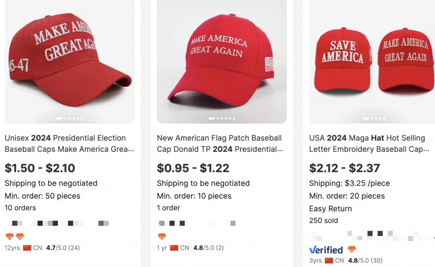Click the $0.95 - $1.22 price
This screenshot has height=267, width=435.
[193, 168]
